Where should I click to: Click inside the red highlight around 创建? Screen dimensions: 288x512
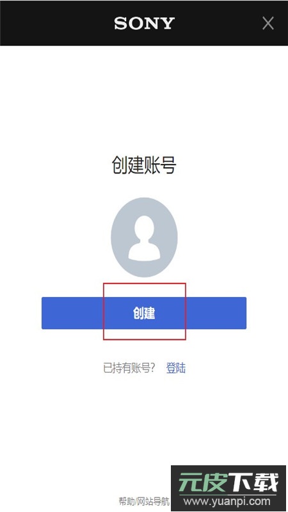pos(145,311)
